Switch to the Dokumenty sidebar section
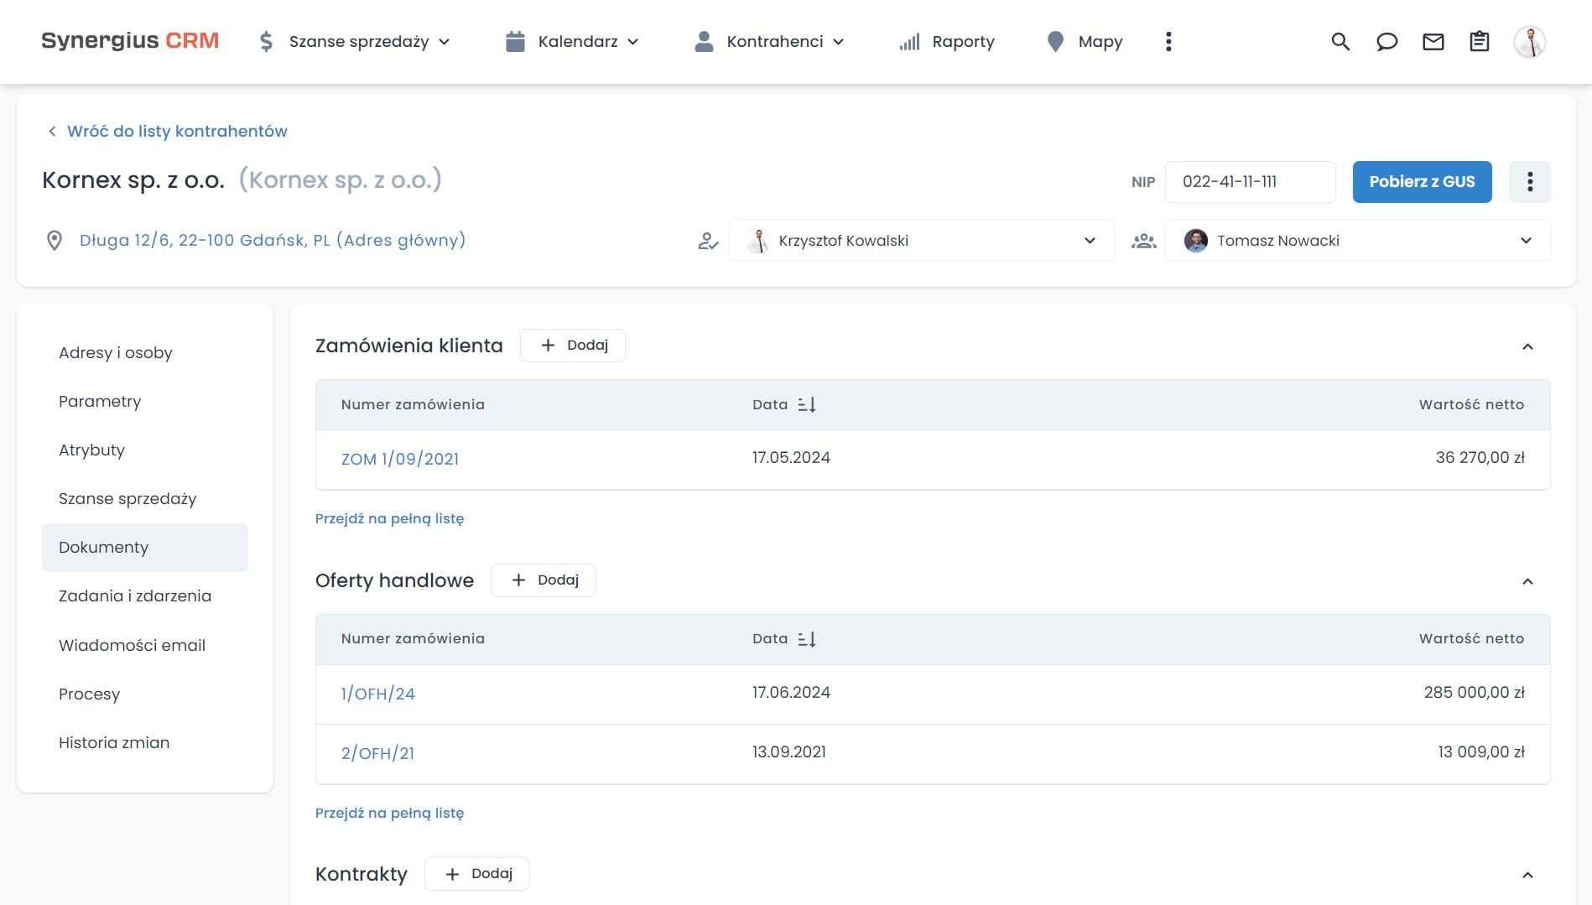The height and width of the screenshot is (905, 1592). pos(104,547)
